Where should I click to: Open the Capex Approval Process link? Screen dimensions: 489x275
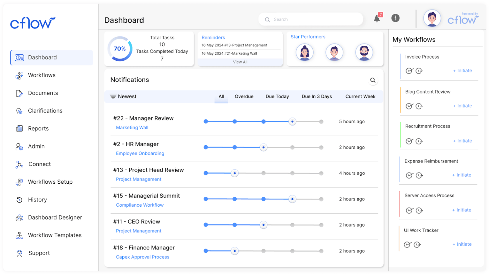[143, 257]
